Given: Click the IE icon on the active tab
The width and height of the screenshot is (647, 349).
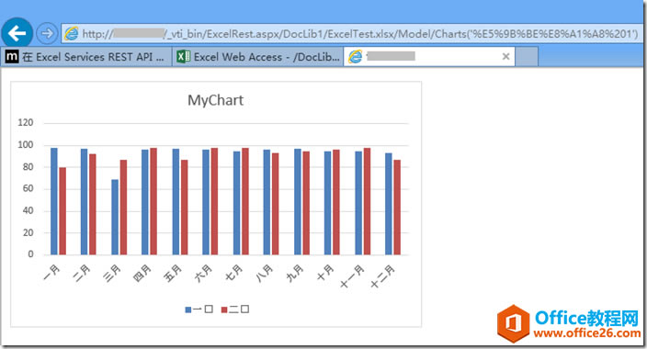Looking at the screenshot, I should tap(355, 57).
